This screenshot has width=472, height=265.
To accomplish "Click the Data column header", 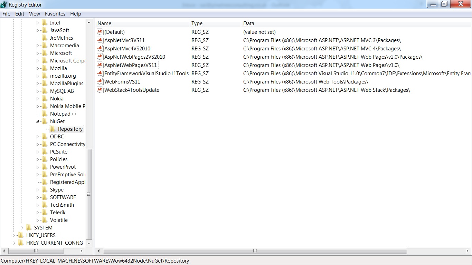I will pos(357,23).
